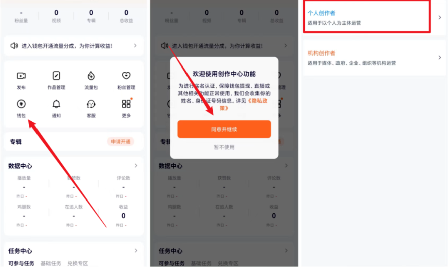The image size is (448, 267).
Task: Choose 暂不使用 in the dialog
Action: [x=224, y=147]
